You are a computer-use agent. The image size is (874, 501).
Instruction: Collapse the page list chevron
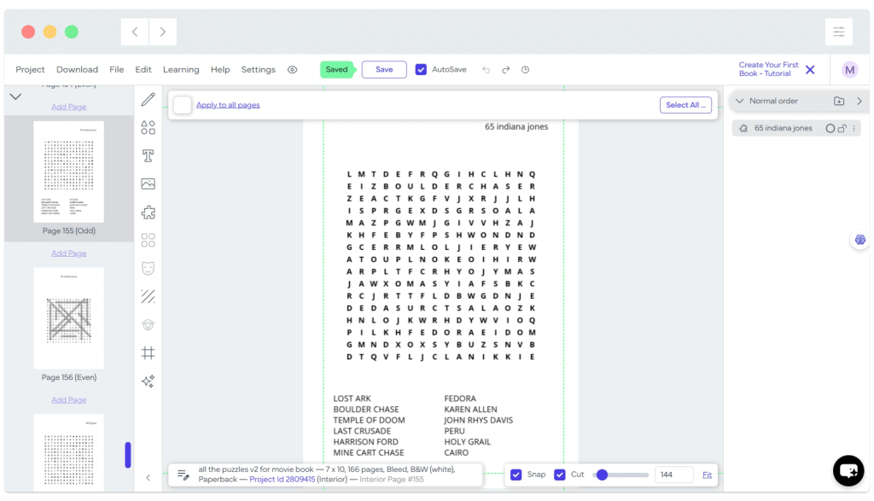(x=15, y=96)
